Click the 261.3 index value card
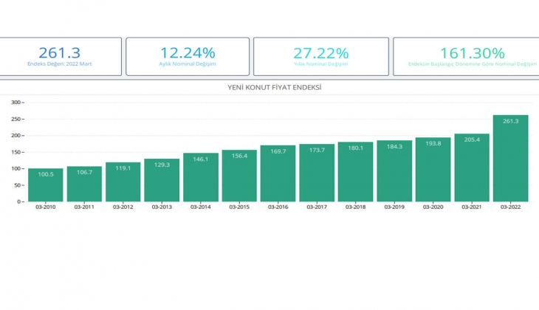This screenshot has width=539, height=310. [61, 57]
